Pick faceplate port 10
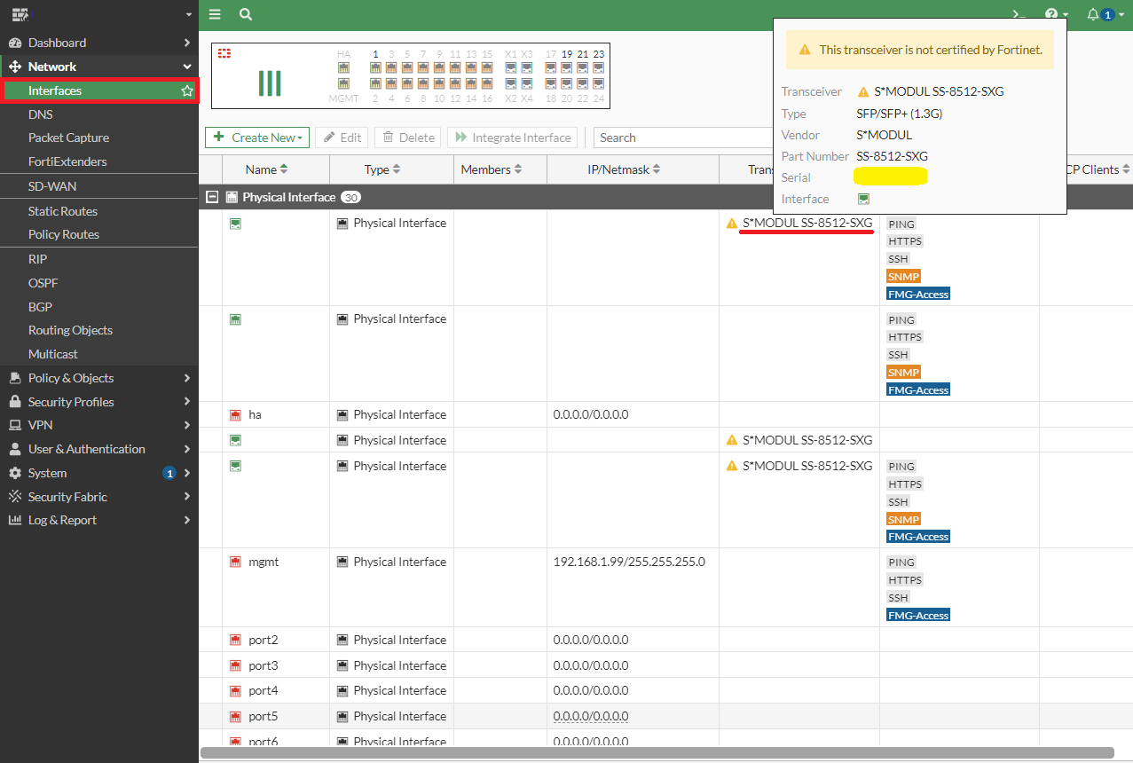The width and height of the screenshot is (1133, 763). pyautogui.click(x=439, y=83)
